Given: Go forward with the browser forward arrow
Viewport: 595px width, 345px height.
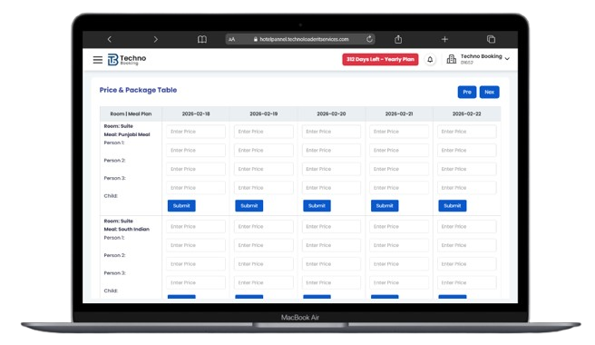Looking at the screenshot, I should click(x=156, y=39).
